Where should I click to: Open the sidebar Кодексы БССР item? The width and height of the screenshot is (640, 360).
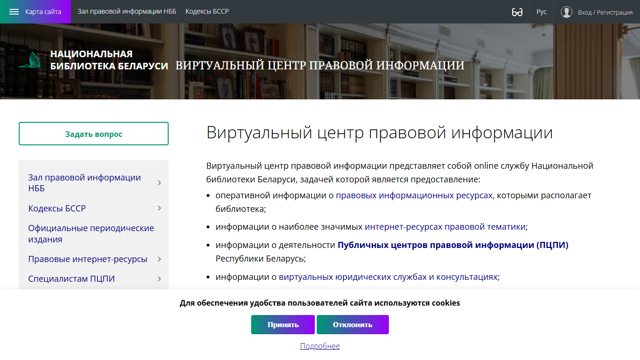(57, 208)
